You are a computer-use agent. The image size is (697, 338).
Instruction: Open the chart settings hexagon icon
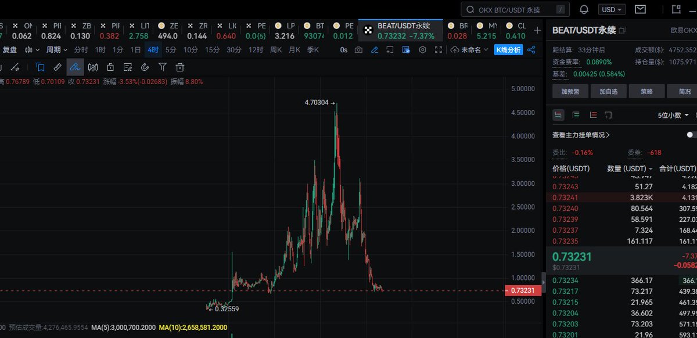[423, 50]
